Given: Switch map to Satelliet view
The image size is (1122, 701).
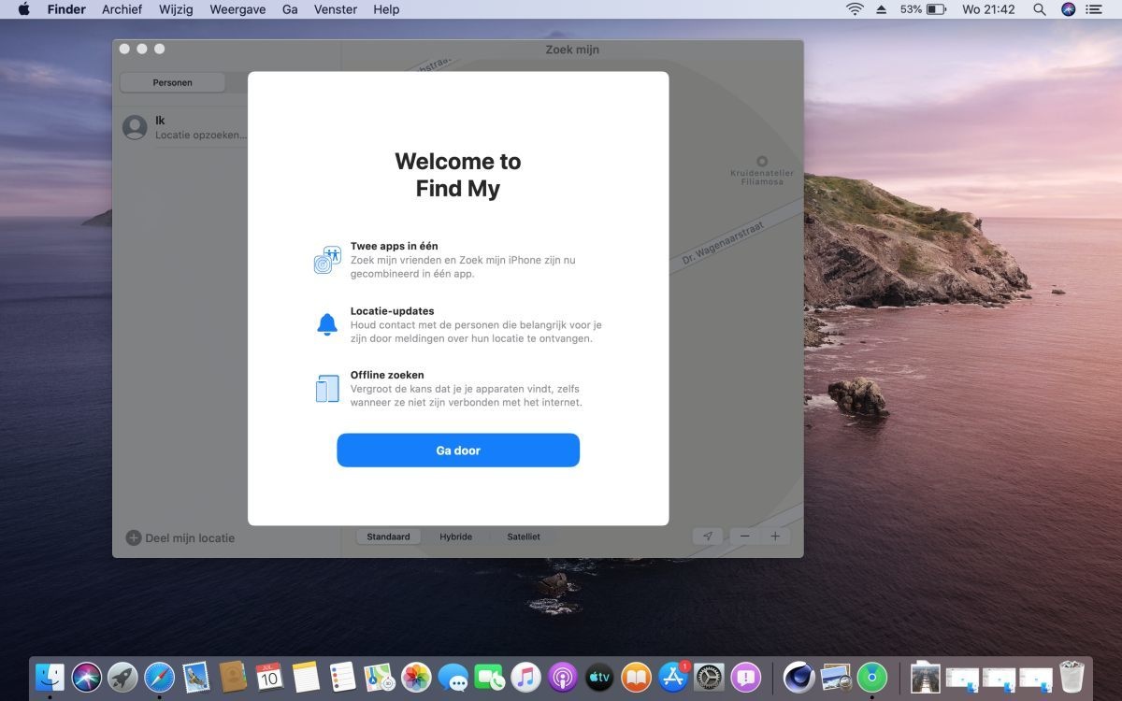Looking at the screenshot, I should (x=524, y=536).
